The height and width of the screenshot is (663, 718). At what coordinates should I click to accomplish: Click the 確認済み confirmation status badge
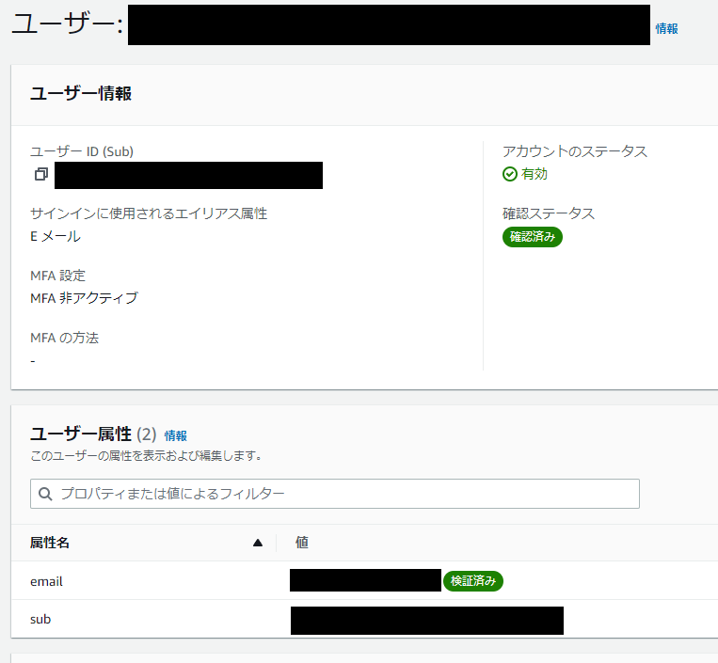(x=532, y=237)
